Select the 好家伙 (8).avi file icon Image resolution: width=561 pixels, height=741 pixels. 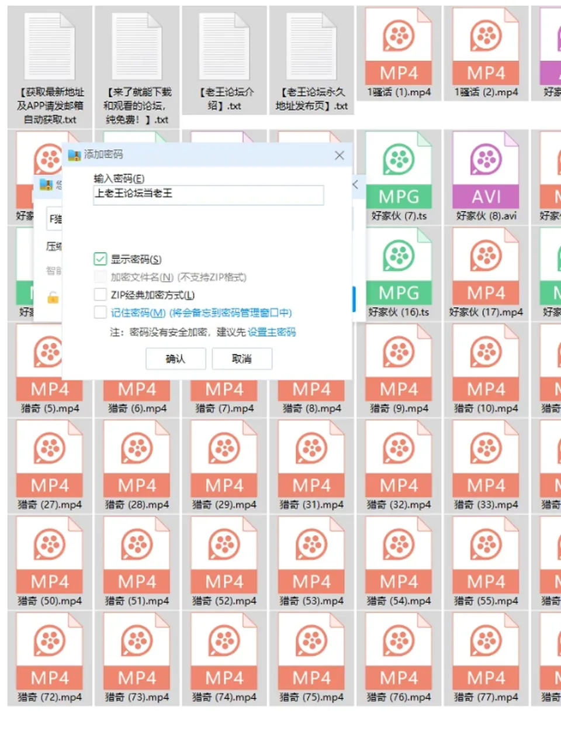[486, 170]
